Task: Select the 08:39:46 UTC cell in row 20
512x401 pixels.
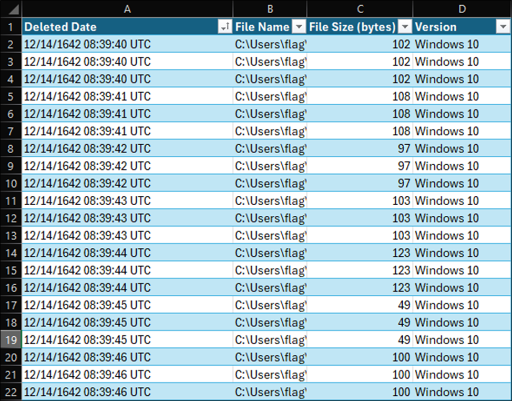Action: 127,357
